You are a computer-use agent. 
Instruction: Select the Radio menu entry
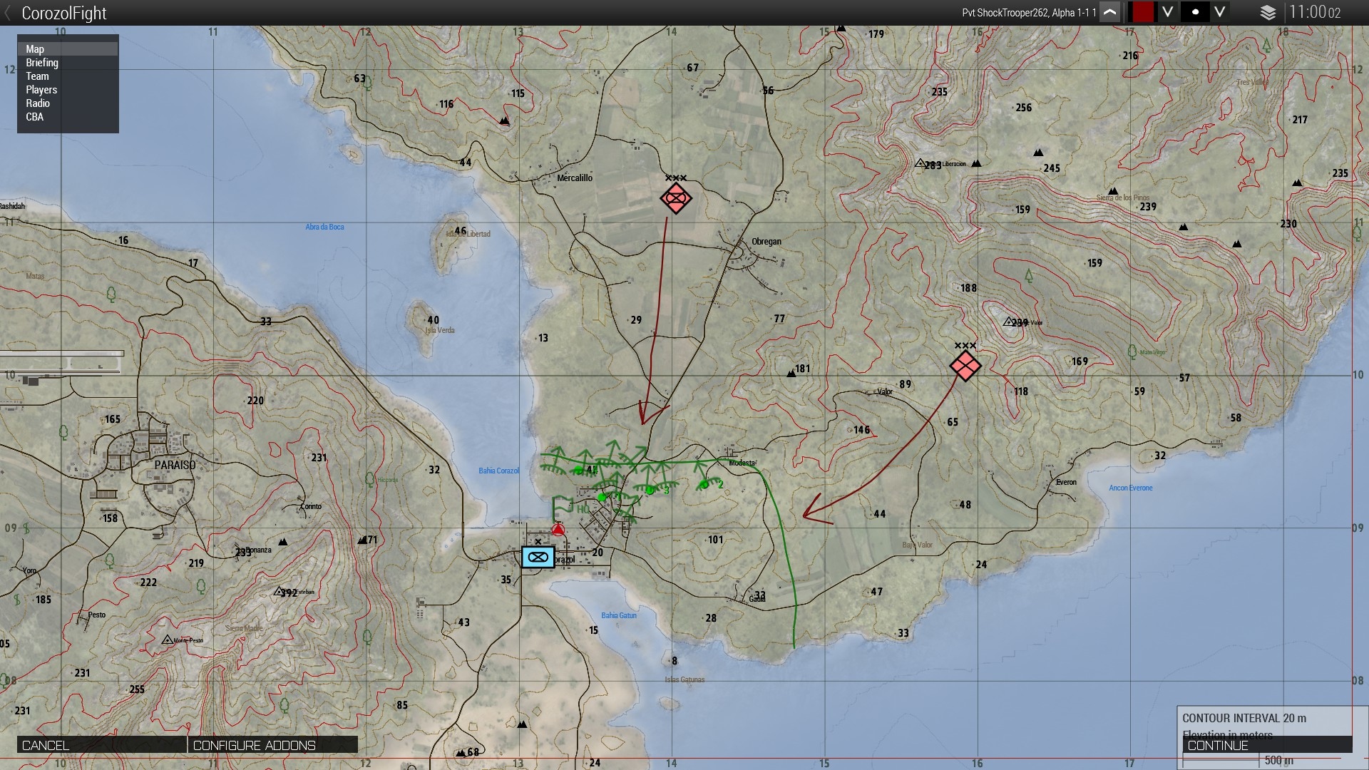point(38,103)
